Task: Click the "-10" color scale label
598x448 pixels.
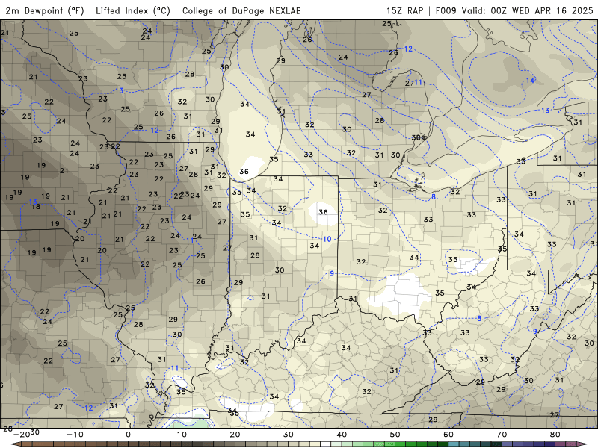Action: coord(75,435)
